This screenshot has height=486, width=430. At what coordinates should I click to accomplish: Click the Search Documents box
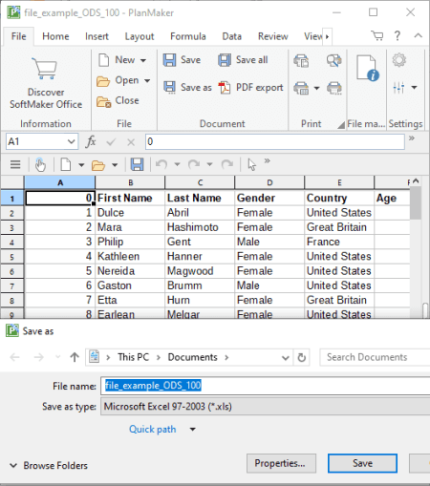pyautogui.click(x=376, y=357)
